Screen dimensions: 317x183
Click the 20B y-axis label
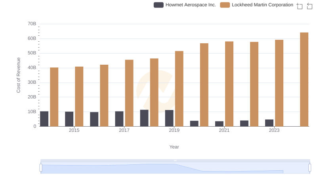tap(32, 97)
